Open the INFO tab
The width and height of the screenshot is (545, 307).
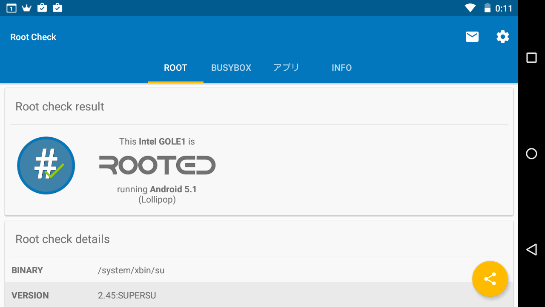(x=342, y=68)
